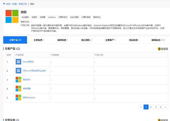Switch to the 主营业务 tab
Image resolution: width=170 pixels, height=121 pixels.
click(39, 40)
